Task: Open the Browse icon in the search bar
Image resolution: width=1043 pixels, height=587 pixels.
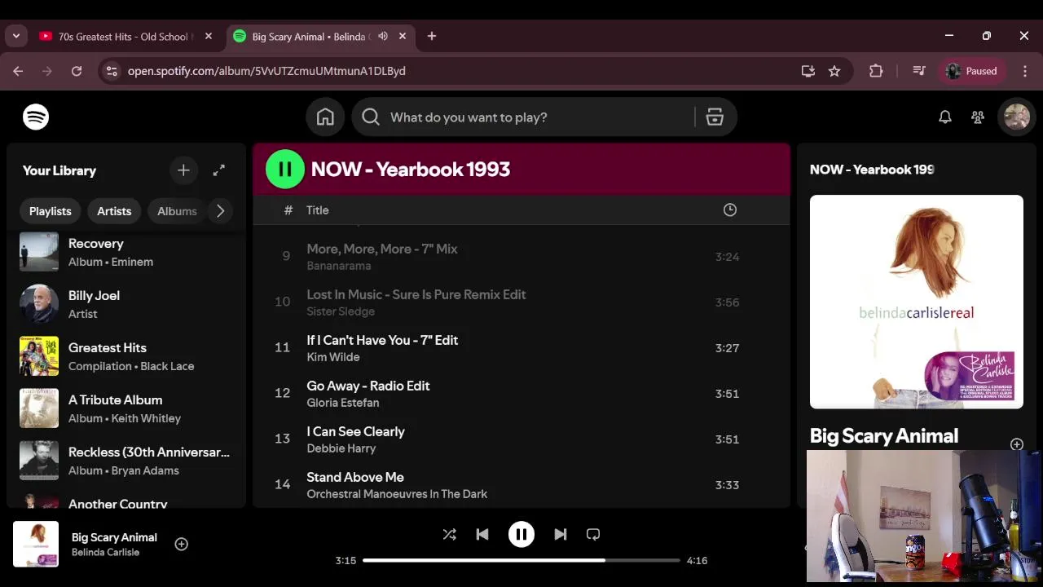Action: click(715, 117)
